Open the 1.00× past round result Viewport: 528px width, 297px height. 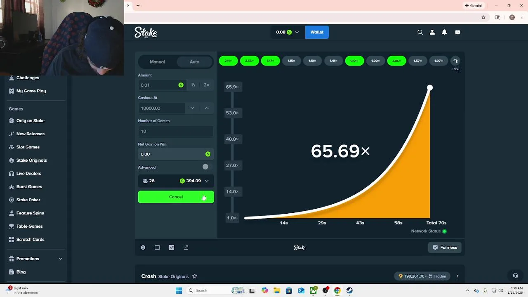click(x=375, y=61)
